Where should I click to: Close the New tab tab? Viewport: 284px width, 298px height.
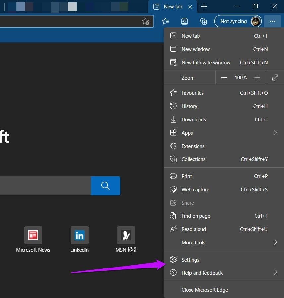click(x=190, y=7)
